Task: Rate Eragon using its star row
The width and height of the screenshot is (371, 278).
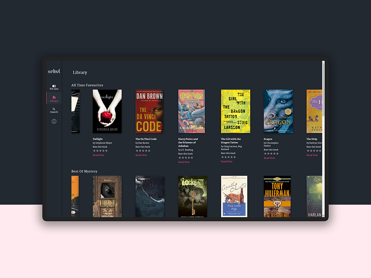Action: pos(271,154)
